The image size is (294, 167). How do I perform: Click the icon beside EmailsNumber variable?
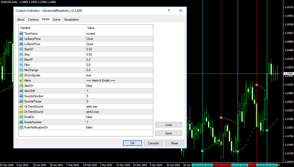coord(21,122)
